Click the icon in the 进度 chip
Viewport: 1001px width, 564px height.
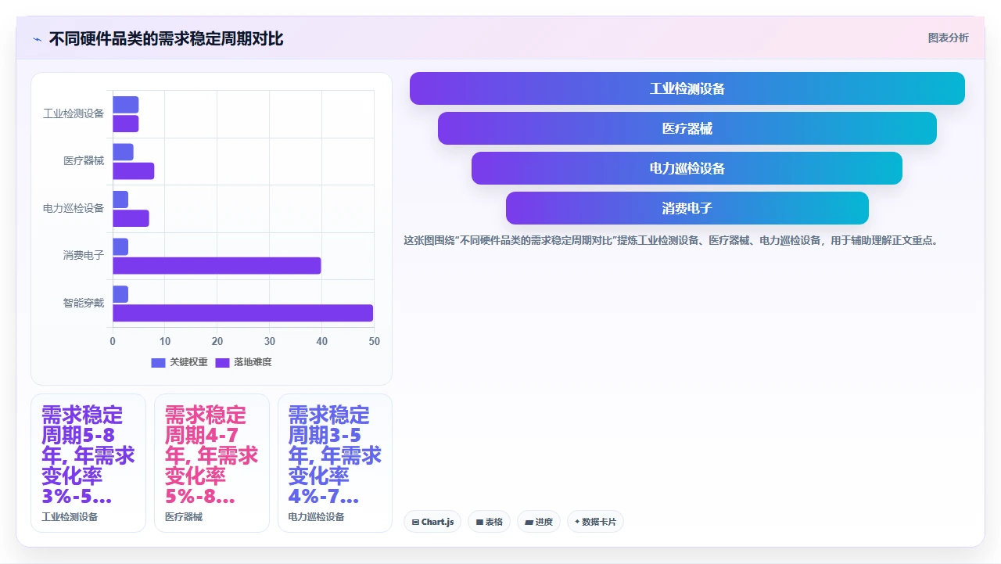pyautogui.click(x=529, y=522)
